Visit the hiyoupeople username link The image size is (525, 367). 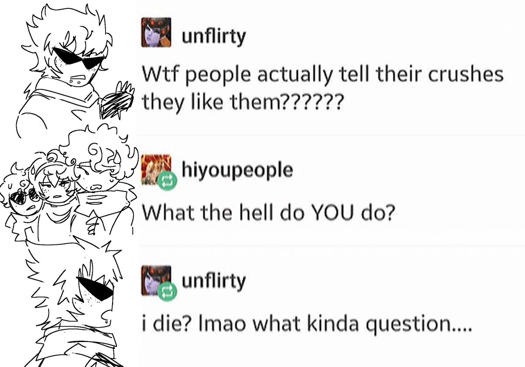(237, 171)
